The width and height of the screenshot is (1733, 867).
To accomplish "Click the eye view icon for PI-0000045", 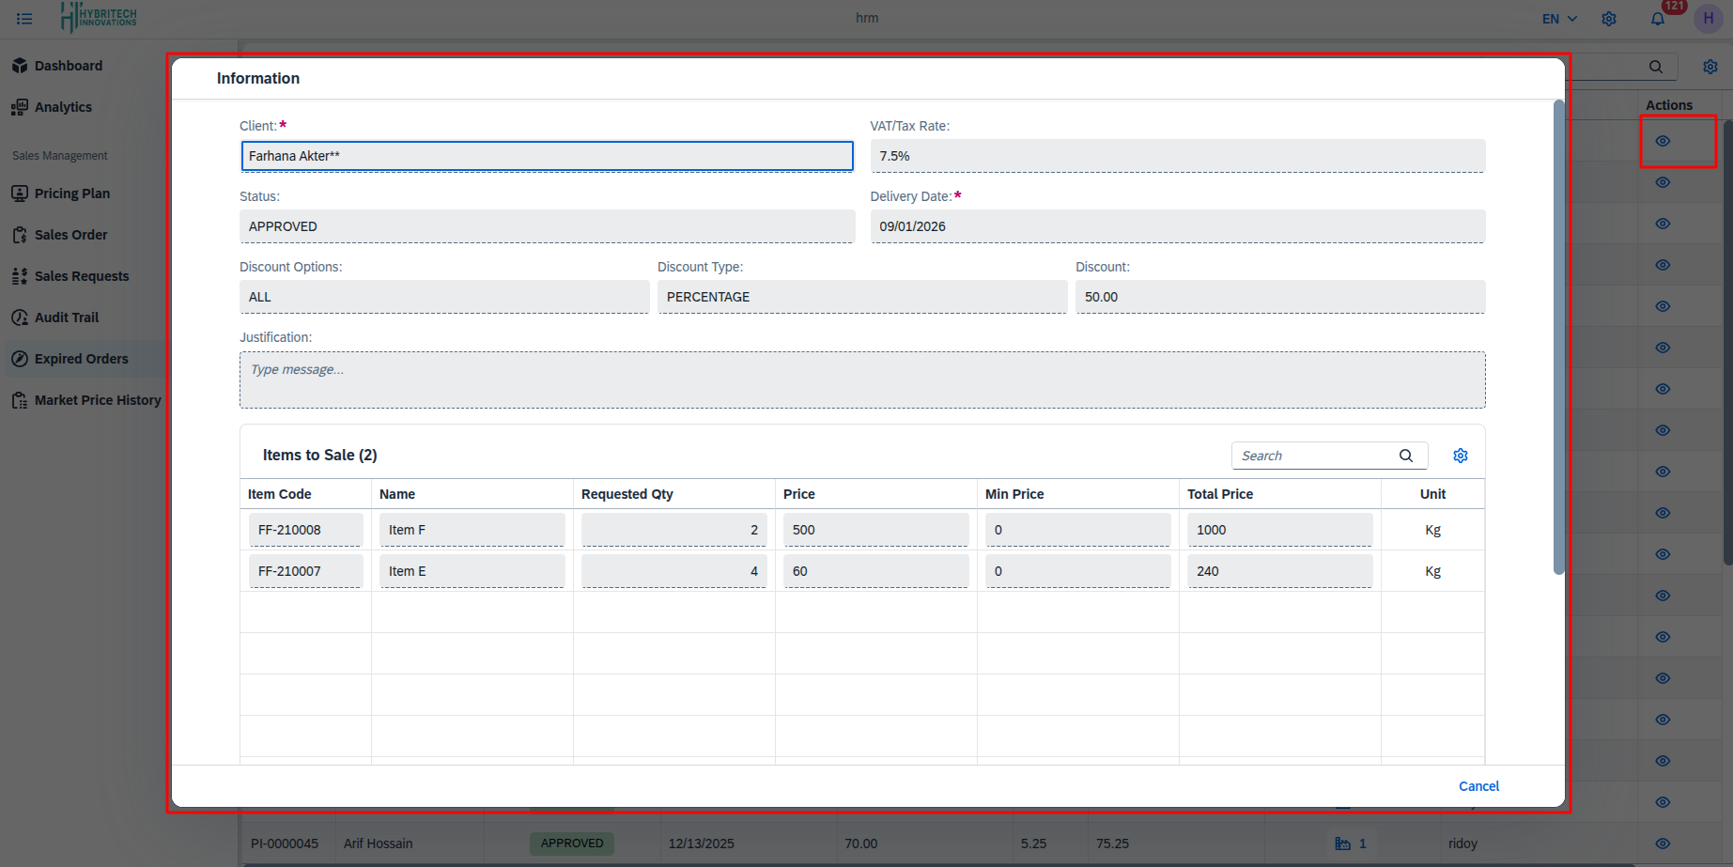I will coord(1663,844).
